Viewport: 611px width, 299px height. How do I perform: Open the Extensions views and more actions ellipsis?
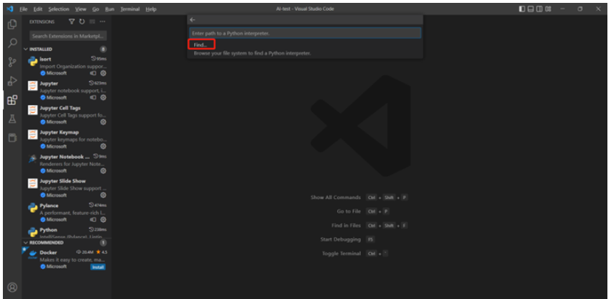point(103,22)
